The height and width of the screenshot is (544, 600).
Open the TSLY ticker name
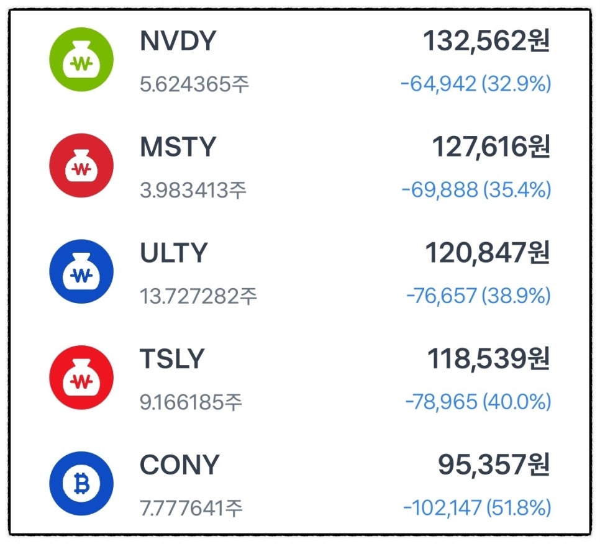click(x=172, y=359)
